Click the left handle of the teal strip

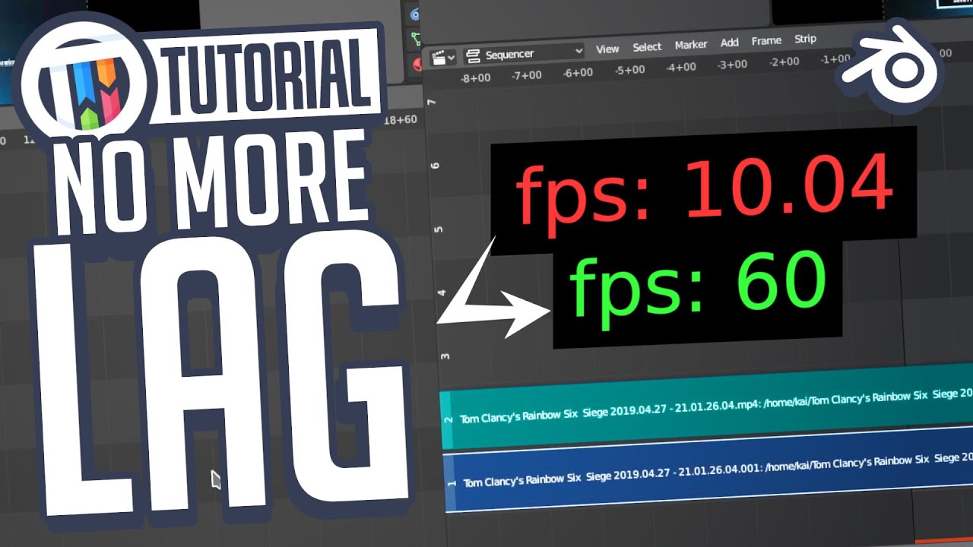pos(445,420)
